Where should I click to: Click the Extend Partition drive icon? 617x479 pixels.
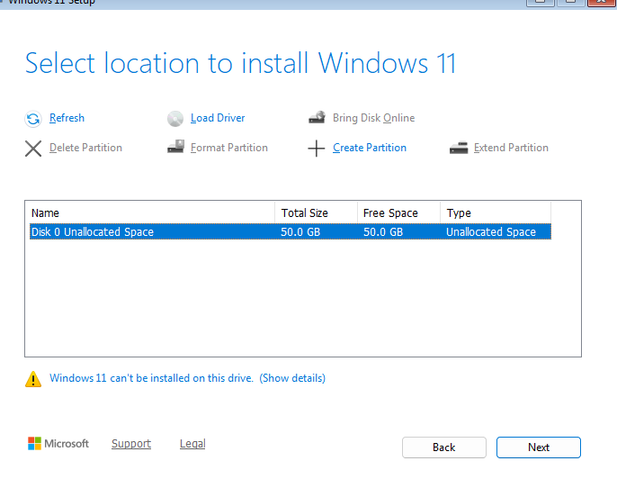coord(459,148)
